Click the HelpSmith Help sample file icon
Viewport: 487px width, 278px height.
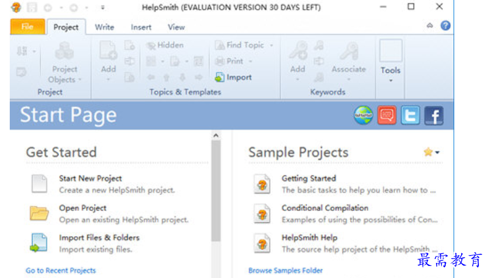coord(262,243)
